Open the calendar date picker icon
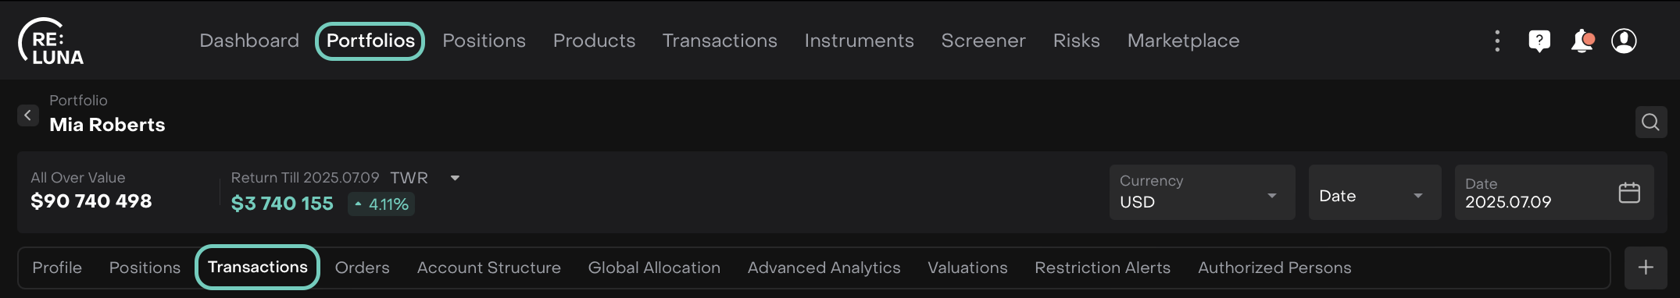The width and height of the screenshot is (1680, 298). 1629,193
